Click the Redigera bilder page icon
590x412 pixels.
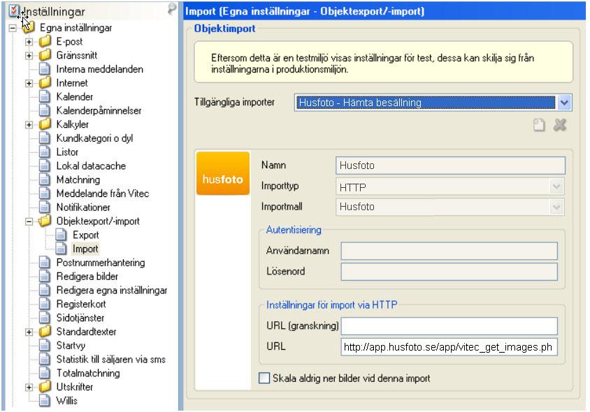[45, 277]
